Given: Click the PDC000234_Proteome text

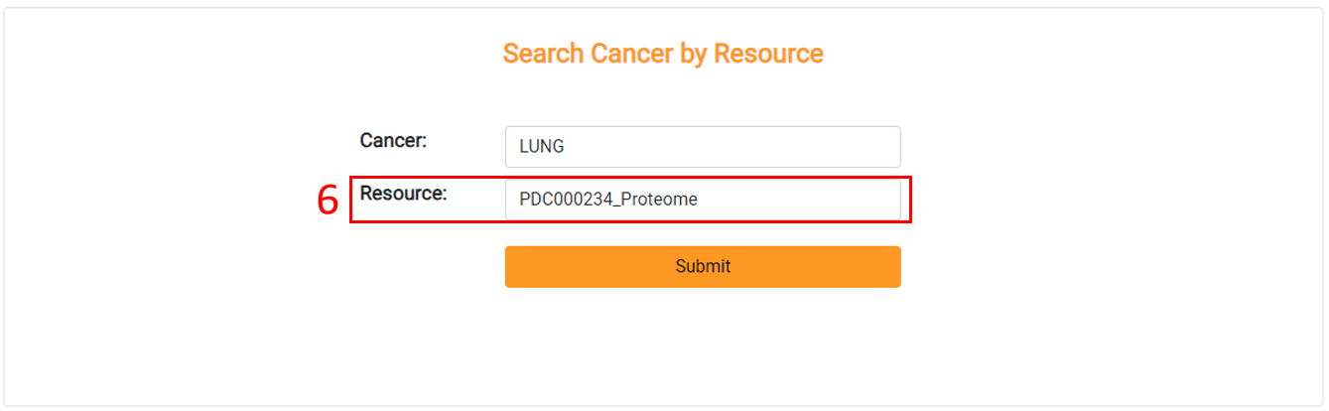Looking at the screenshot, I should click(608, 200).
